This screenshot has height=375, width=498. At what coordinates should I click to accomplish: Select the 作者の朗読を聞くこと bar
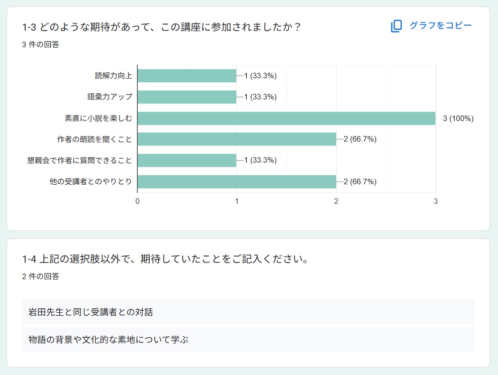click(236, 139)
